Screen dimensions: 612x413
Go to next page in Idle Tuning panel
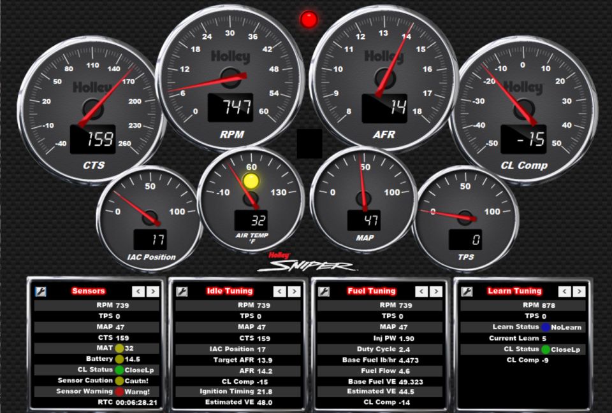pos(295,291)
